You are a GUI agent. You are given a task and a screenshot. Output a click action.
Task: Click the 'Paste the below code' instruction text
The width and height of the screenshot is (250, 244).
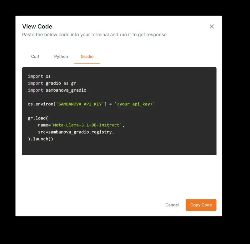pos(94,35)
